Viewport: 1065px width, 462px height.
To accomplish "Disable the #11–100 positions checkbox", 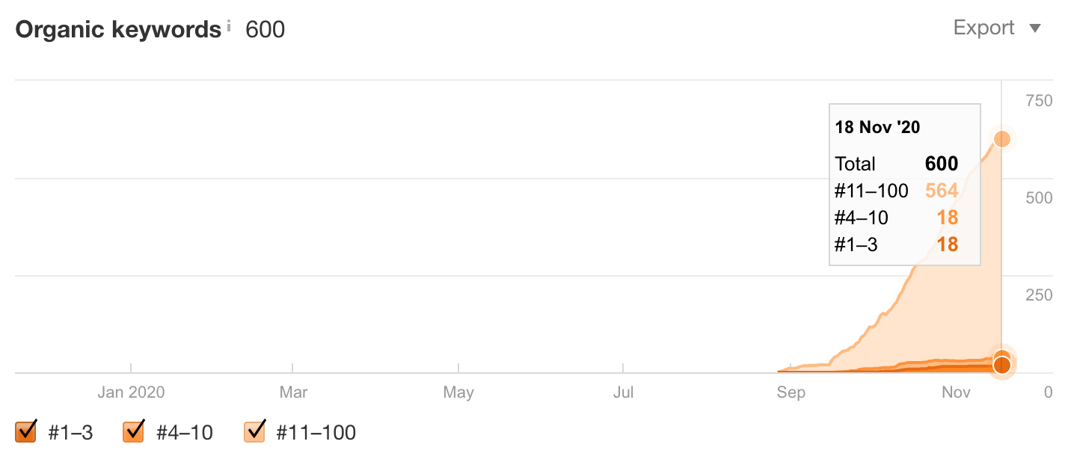I will pyautogui.click(x=255, y=431).
